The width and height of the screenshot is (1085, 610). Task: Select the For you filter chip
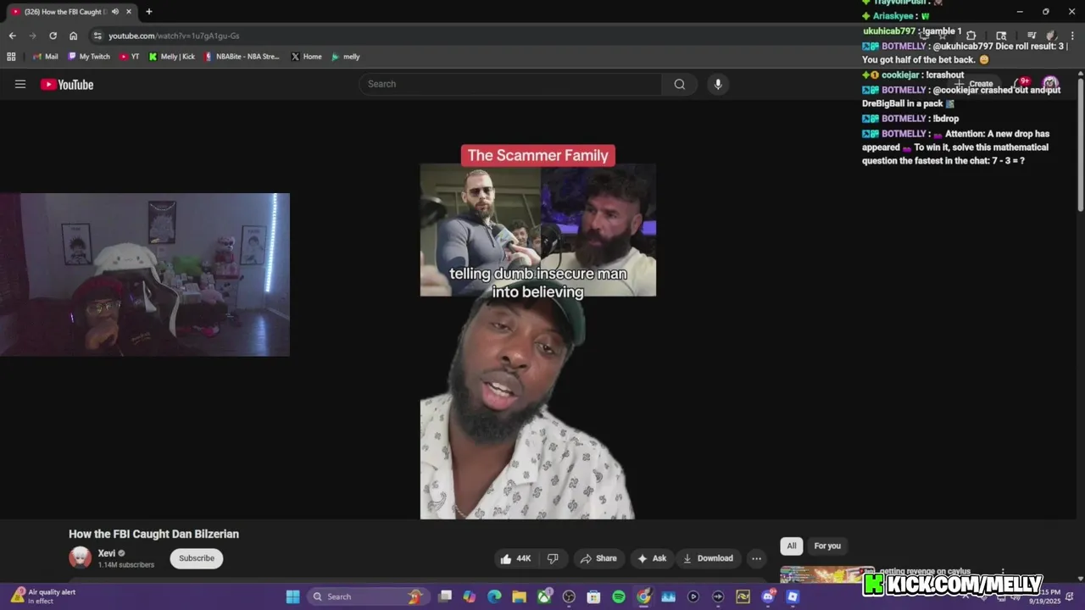click(827, 546)
